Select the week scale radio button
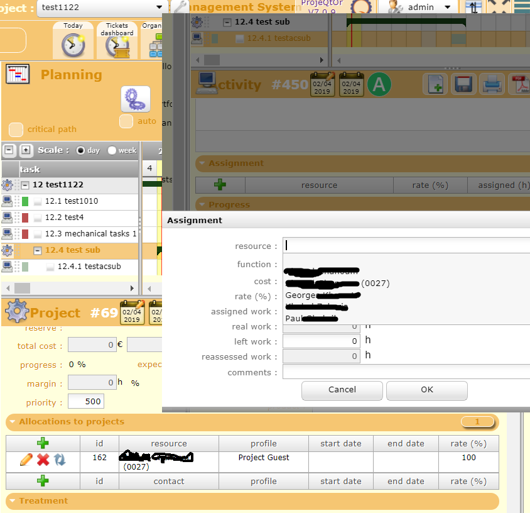The width and height of the screenshot is (530, 513). point(112,150)
